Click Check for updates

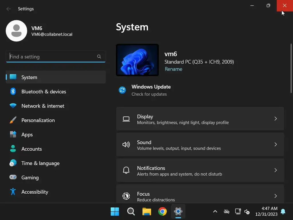(x=149, y=94)
